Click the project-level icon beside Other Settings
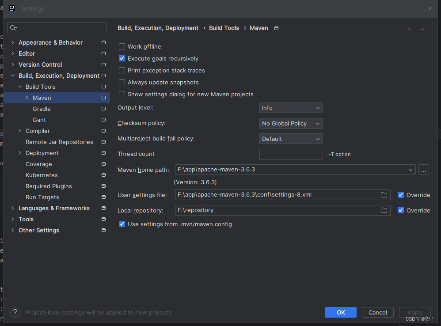The height and width of the screenshot is (326, 441). tap(103, 230)
